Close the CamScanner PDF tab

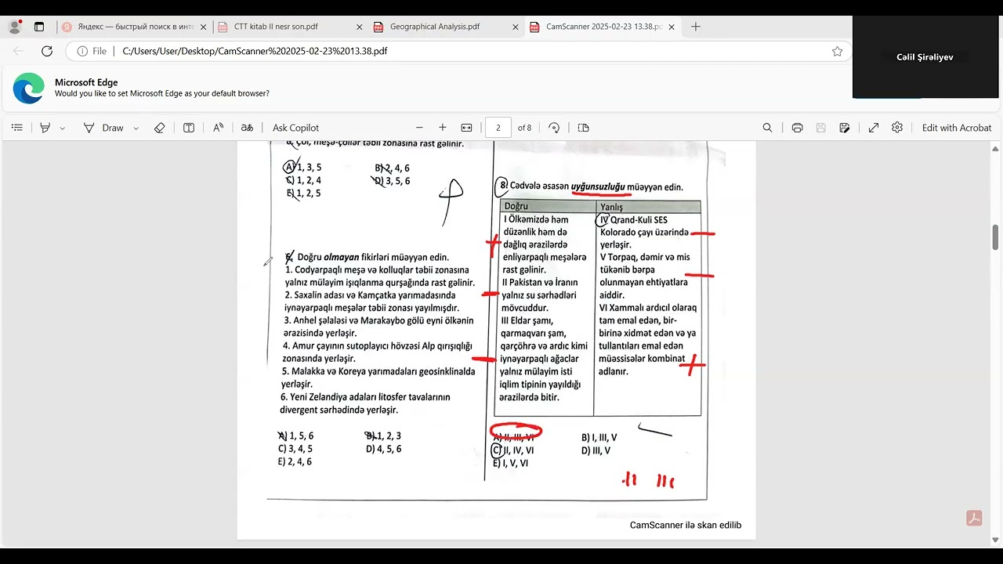(672, 27)
